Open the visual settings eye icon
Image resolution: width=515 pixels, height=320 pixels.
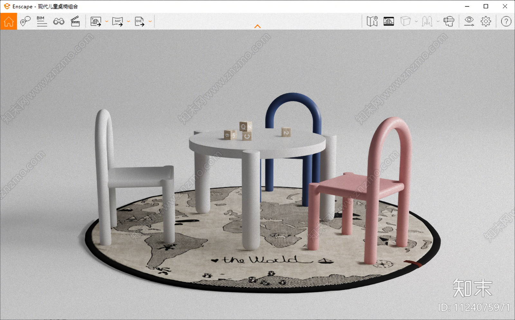pos(469,22)
